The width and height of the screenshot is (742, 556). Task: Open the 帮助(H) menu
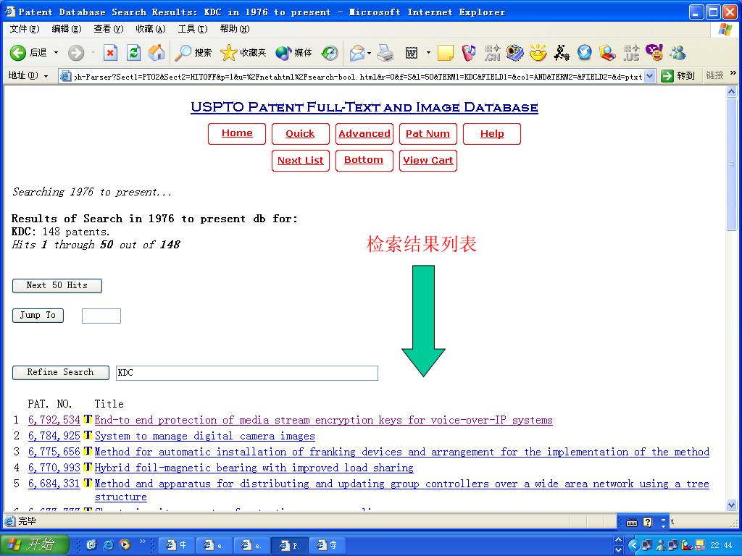coord(235,29)
